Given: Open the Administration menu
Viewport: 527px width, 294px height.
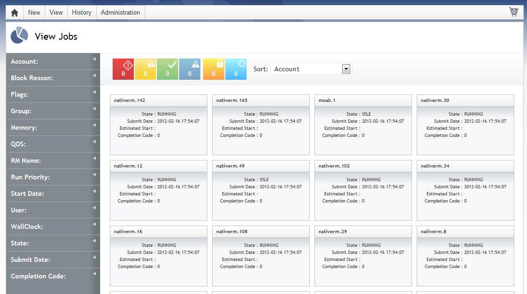Looking at the screenshot, I should (x=120, y=13).
